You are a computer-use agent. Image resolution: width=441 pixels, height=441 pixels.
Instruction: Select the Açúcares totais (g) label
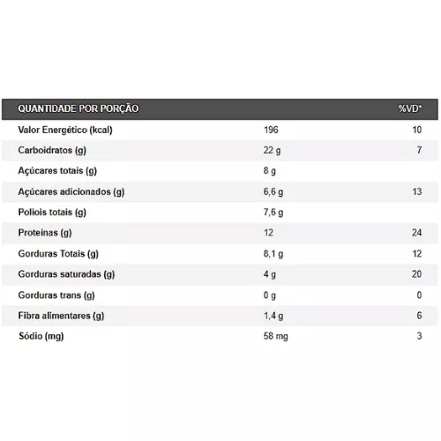point(57,171)
